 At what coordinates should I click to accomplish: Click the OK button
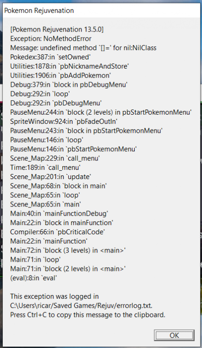point(174,335)
